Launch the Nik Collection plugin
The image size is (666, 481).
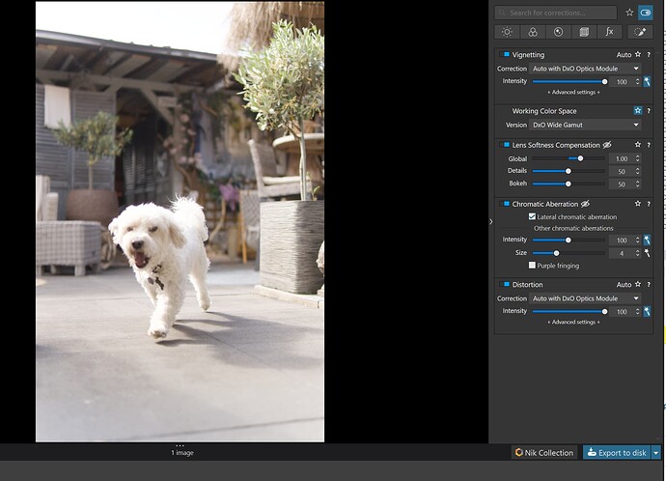coord(544,453)
